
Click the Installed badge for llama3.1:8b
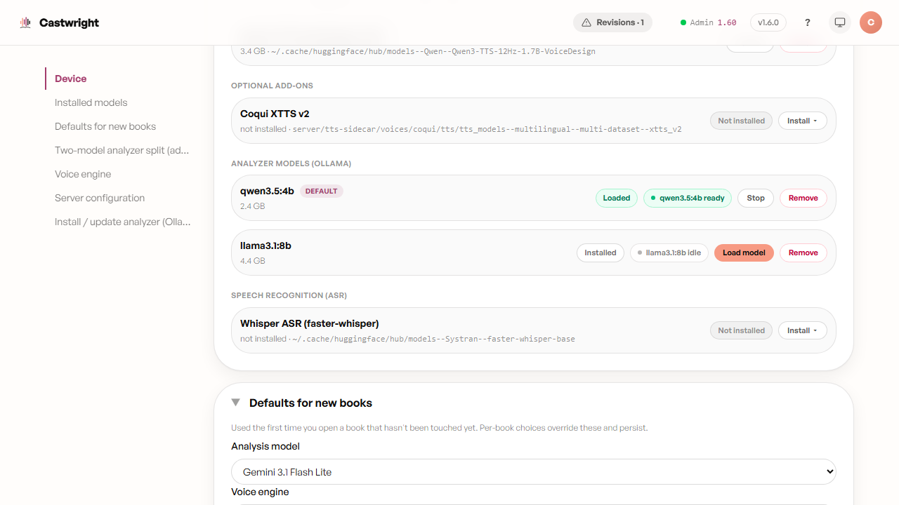point(601,252)
